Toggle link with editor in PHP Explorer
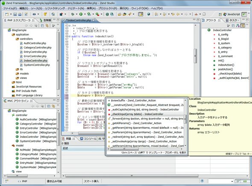 click(47, 25)
